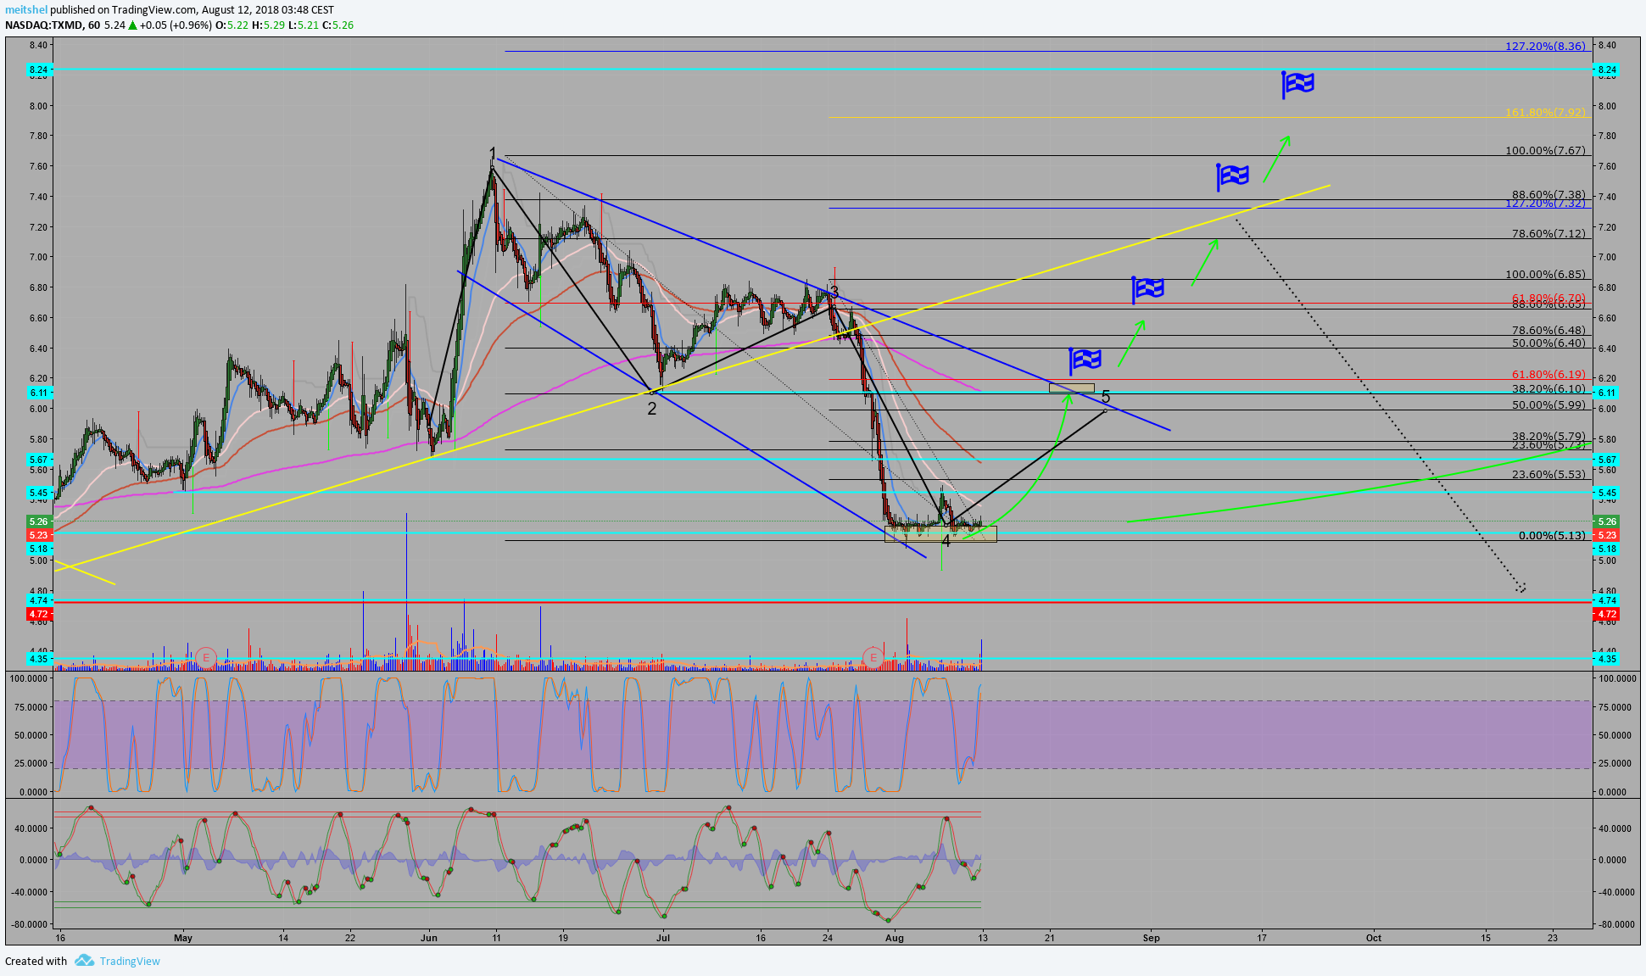Click the O:5.22 open value in header
Screen dimensions: 1646x976
click(232, 25)
